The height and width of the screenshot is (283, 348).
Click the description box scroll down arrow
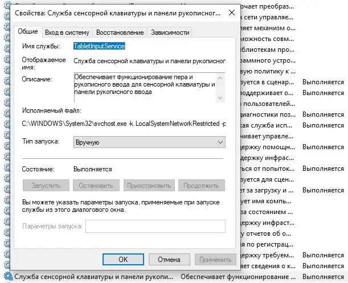(x=220, y=98)
